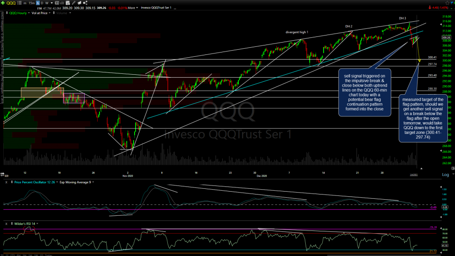Image resolution: width=455 pixels, height=256 pixels.
Task: Close the Price Percent Oscillator pane
Action: (x=6, y=182)
